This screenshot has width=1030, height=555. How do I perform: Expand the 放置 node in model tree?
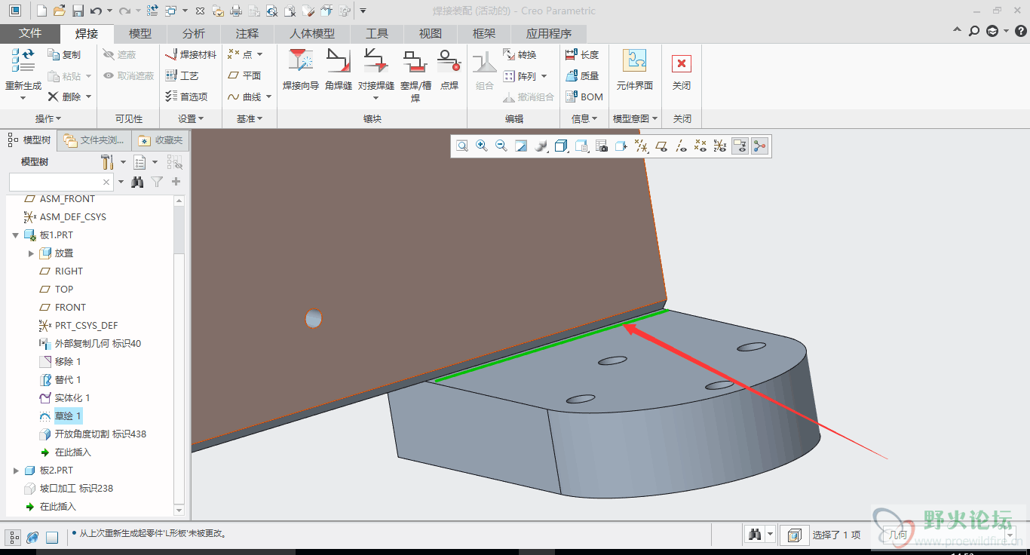[31, 253]
